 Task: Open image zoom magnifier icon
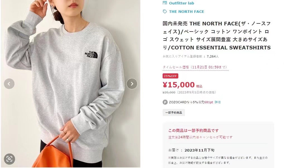(x=9, y=159)
